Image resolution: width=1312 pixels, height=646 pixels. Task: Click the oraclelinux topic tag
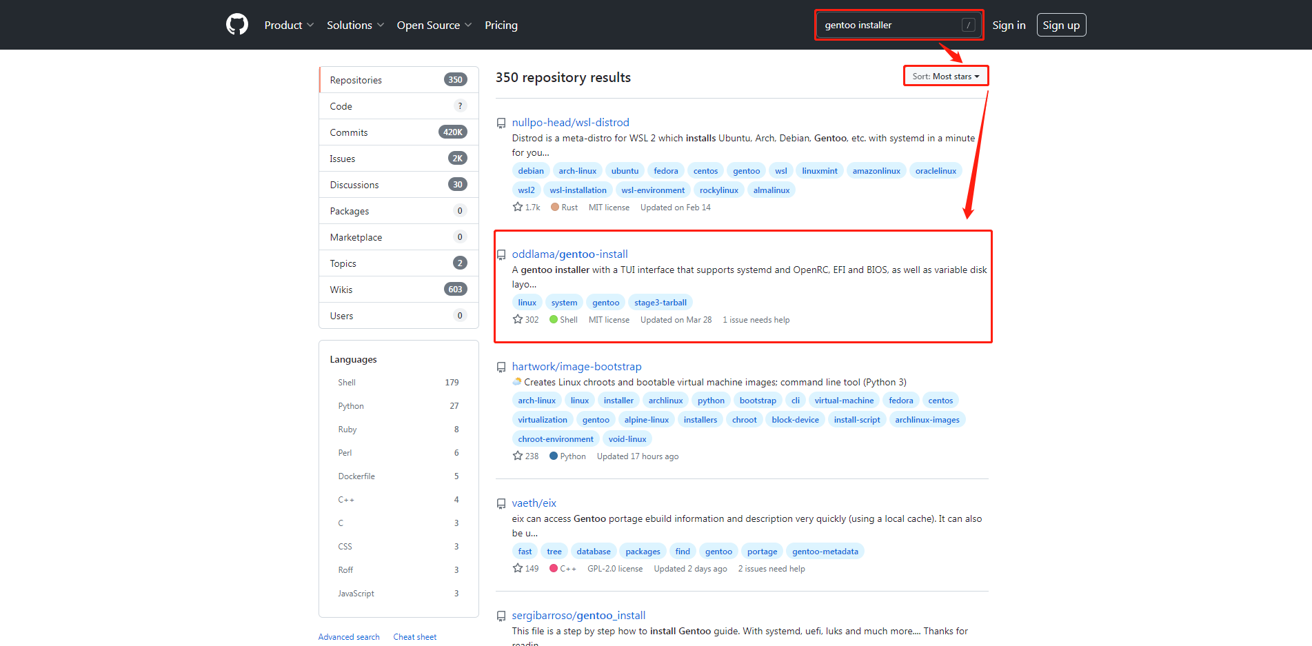[x=936, y=171]
